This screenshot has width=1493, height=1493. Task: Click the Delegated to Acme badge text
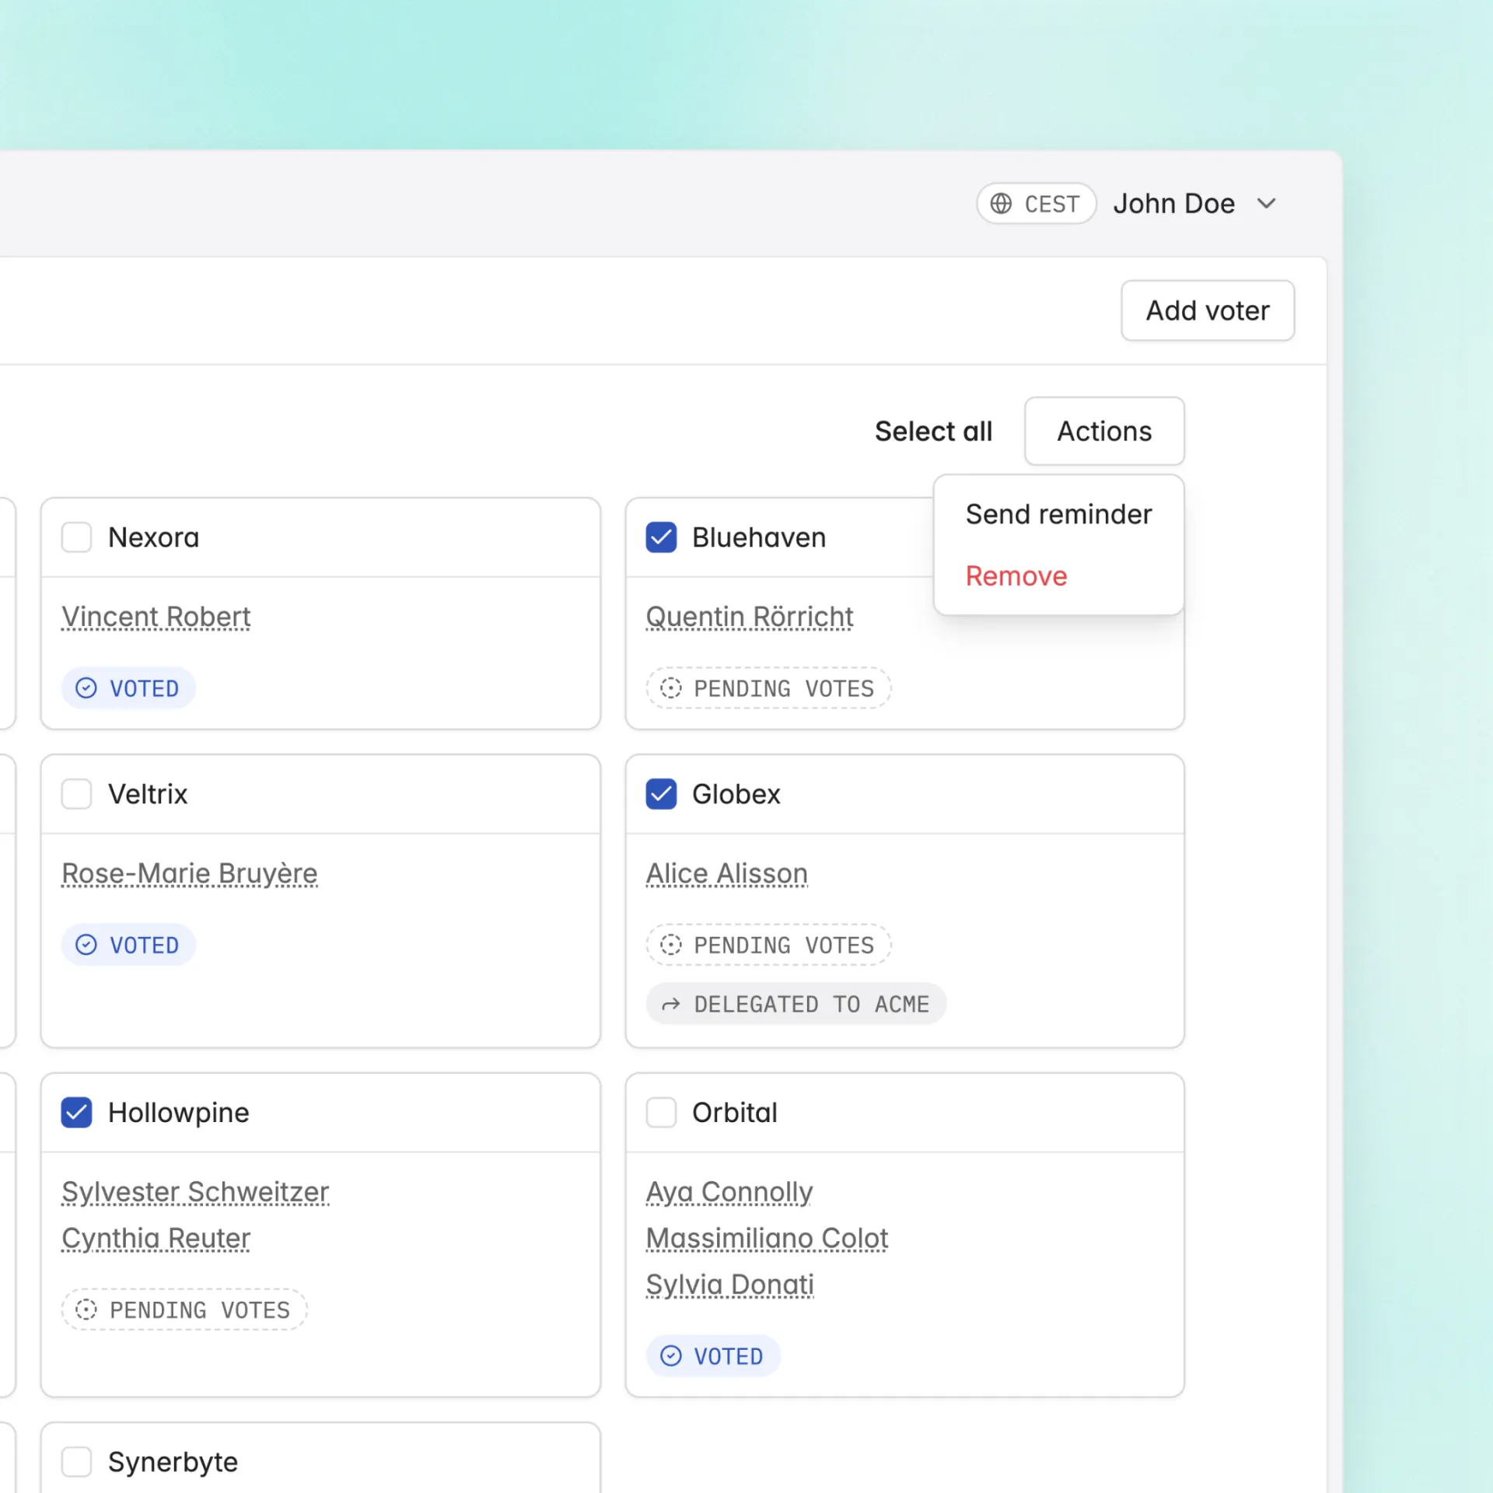tap(812, 1005)
